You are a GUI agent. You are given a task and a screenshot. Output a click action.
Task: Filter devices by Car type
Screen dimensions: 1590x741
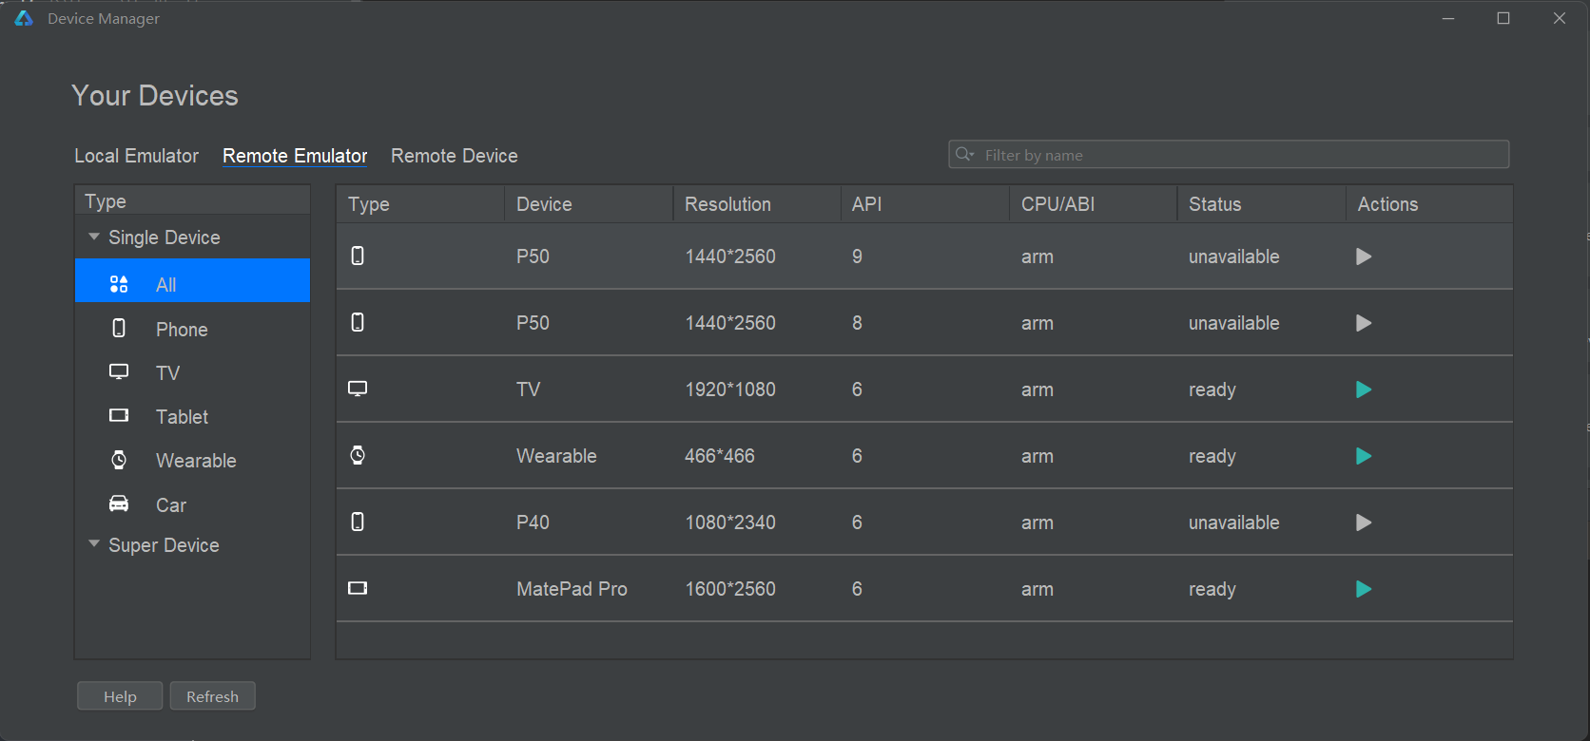[193, 504]
